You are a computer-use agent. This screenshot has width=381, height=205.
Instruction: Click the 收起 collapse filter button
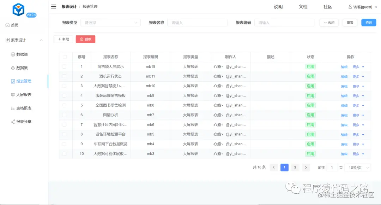pos(329,23)
